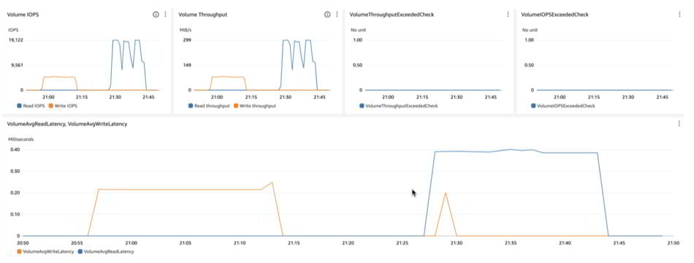Viewport: 694px width, 263px height.
Task: Open Volume Throughput widget three-dot menu
Action: pos(336,15)
